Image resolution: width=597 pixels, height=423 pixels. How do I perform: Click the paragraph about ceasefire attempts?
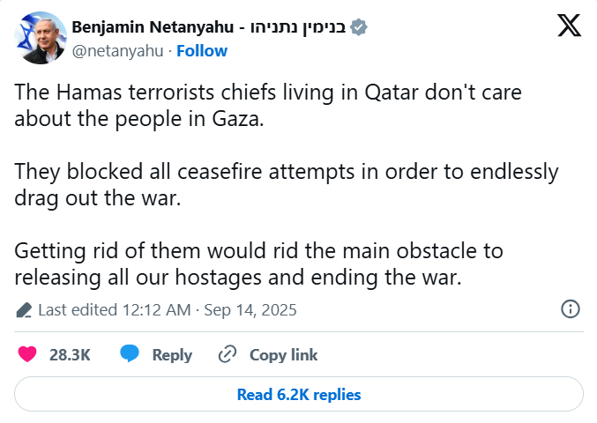coord(286,185)
